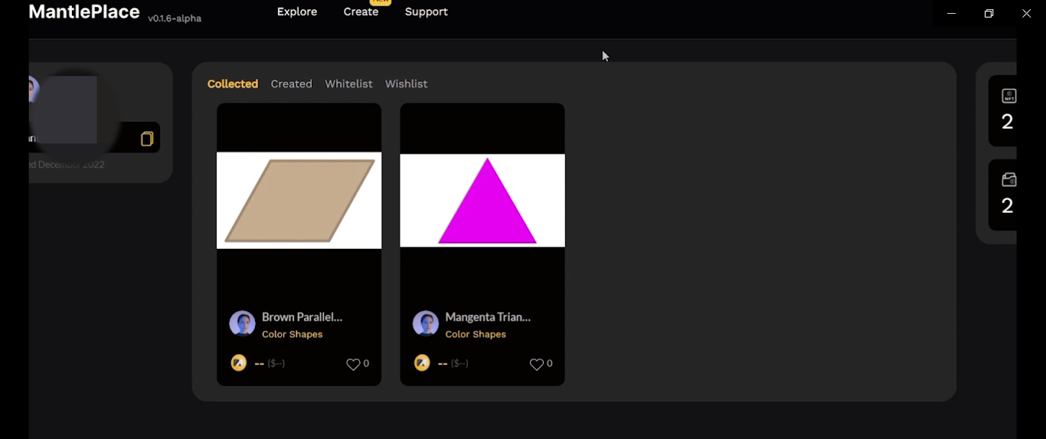The image size is (1046, 439).
Task: Copy wallet address with the copy icon
Action: pos(147,138)
